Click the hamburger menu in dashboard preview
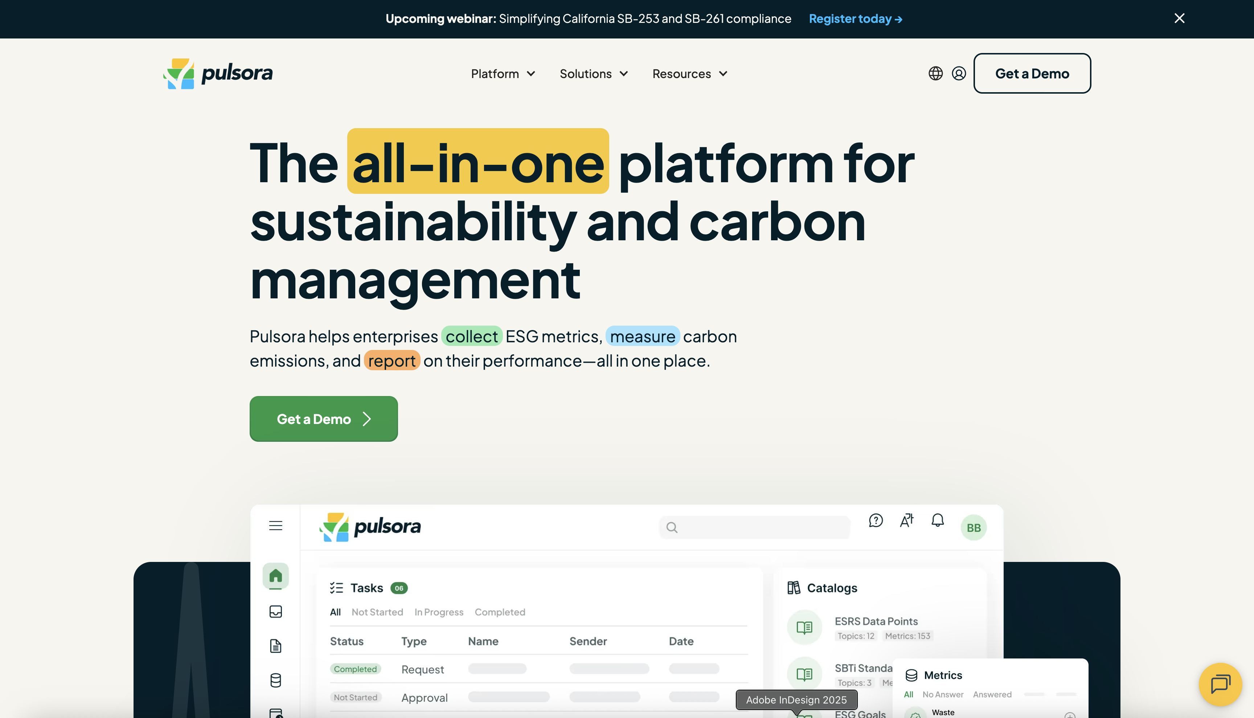 pos(275,526)
